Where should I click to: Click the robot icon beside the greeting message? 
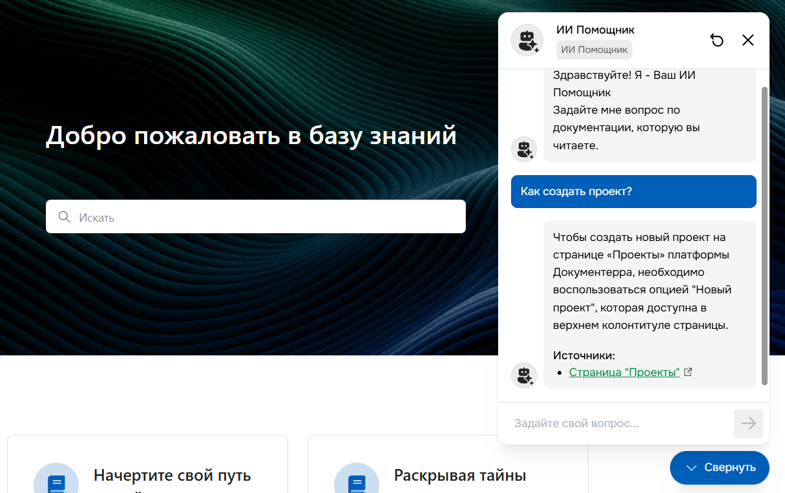click(x=524, y=149)
